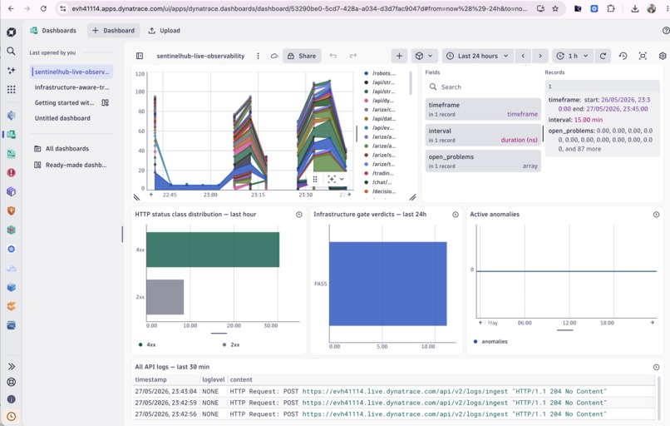Open the Davis AI sparkle icon in the sidebar

pyautogui.click(x=12, y=70)
